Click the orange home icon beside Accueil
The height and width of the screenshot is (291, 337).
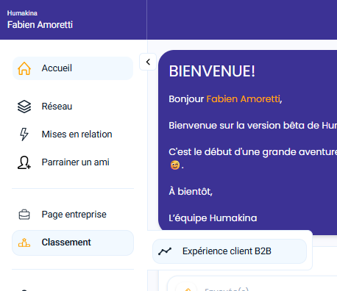click(24, 68)
